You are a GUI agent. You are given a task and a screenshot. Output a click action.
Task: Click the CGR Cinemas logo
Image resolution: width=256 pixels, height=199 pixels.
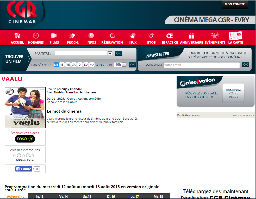click(22, 12)
